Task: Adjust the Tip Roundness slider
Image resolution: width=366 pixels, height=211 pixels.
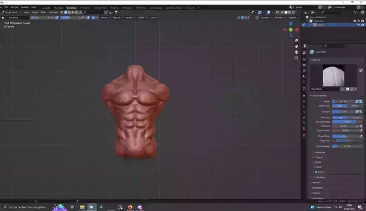Action: (347, 147)
